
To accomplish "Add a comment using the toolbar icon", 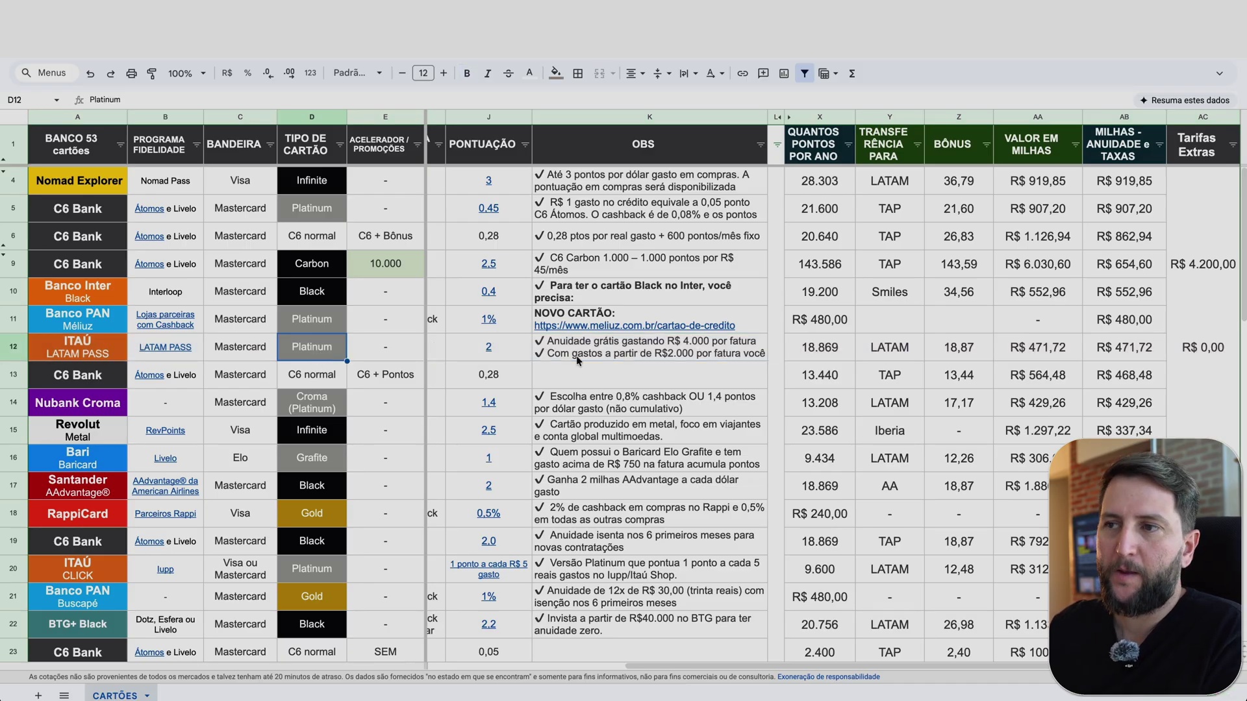I will tap(763, 73).
